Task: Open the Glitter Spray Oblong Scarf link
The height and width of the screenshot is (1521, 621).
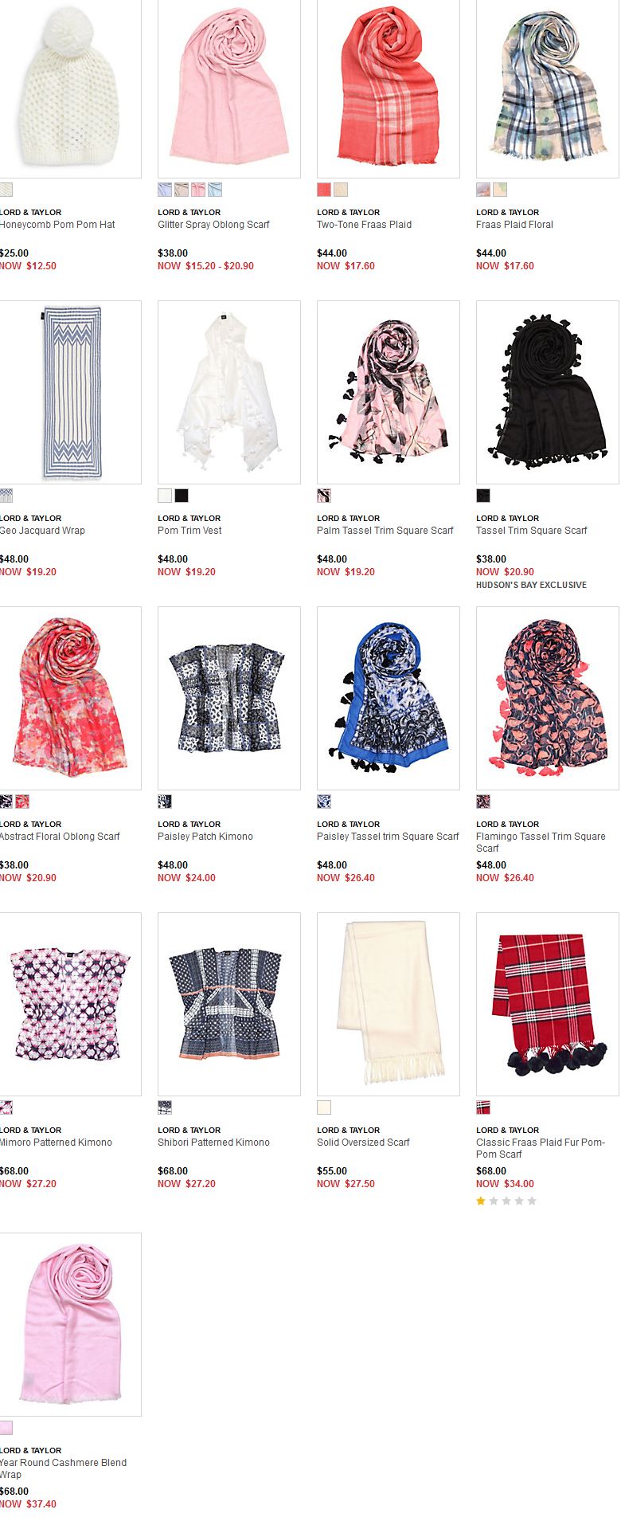Action: [x=213, y=225]
